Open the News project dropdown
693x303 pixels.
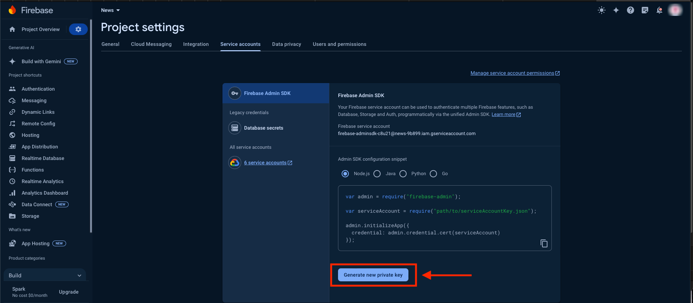tap(110, 10)
